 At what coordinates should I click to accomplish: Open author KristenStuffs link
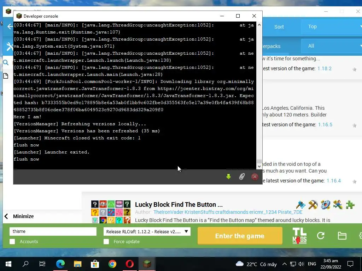pyautogui.click(x=199, y=212)
